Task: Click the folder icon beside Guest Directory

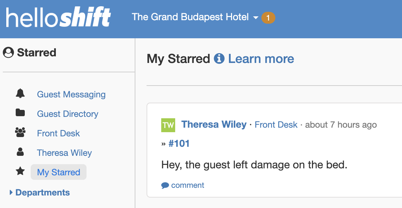Action: [20, 112]
